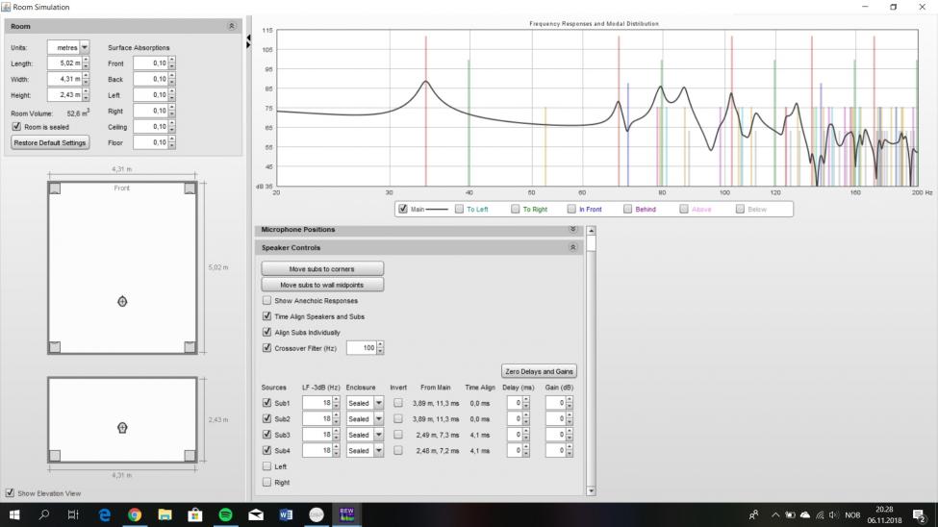The height and width of the screenshot is (527, 938).
Task: Open Microsoft Word from the taskbar
Action: coord(286,514)
